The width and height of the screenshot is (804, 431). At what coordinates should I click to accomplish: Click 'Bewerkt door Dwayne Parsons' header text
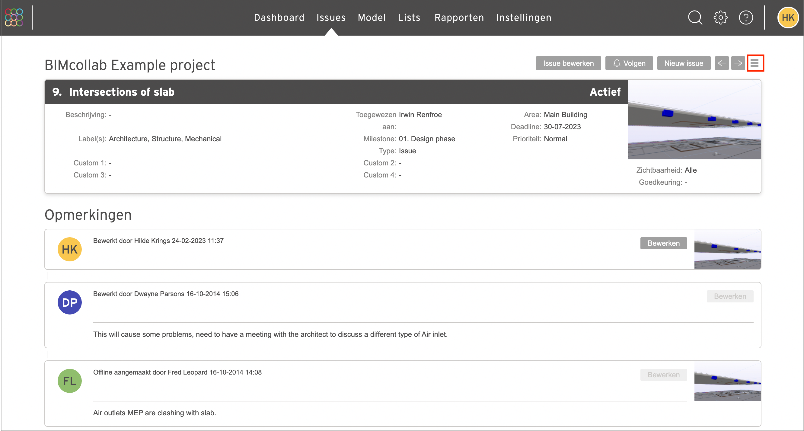click(x=166, y=294)
